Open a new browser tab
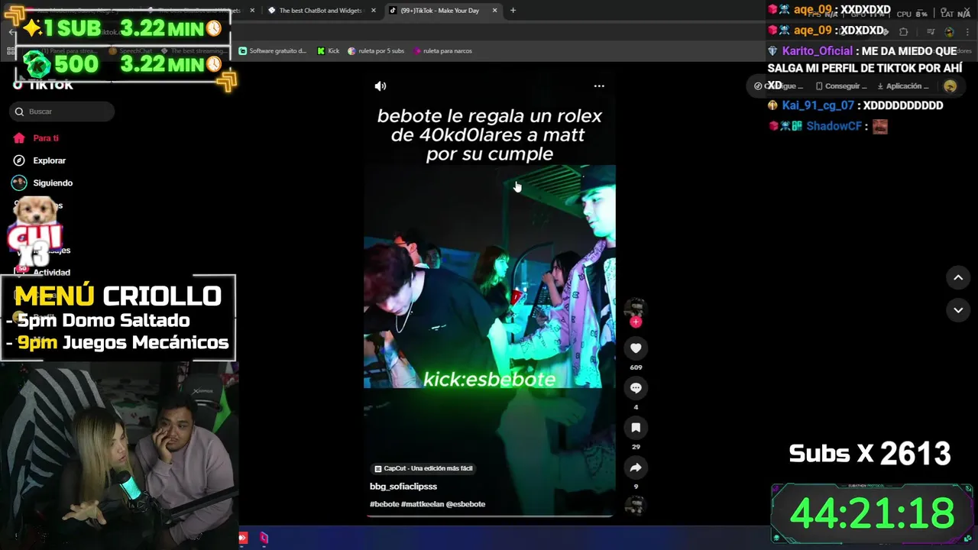The width and height of the screenshot is (978, 550). (513, 11)
